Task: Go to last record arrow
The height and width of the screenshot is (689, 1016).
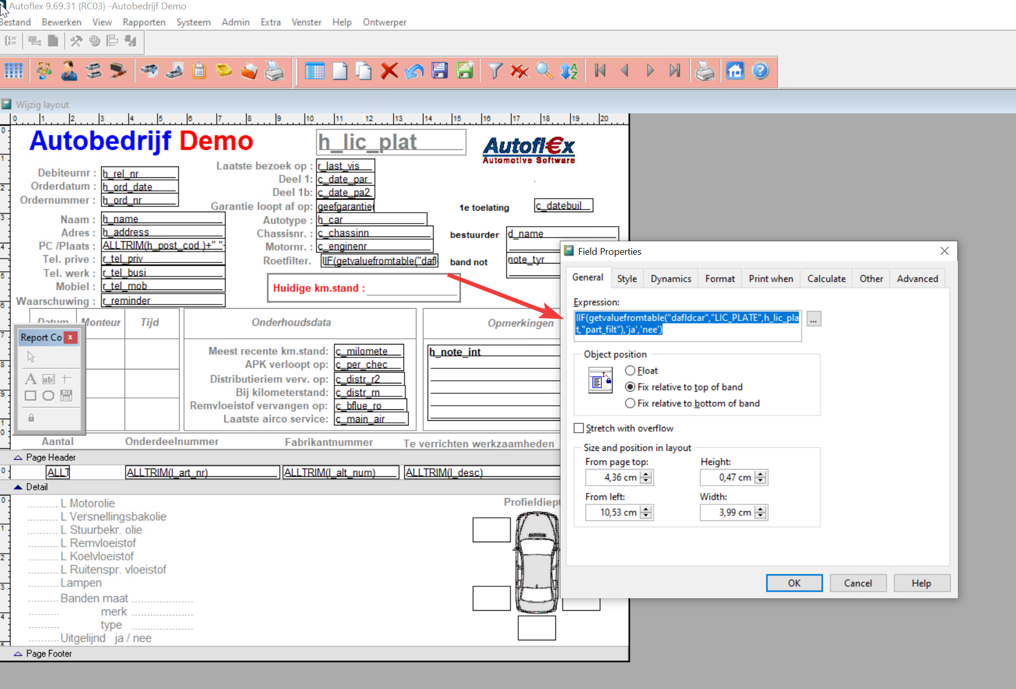Action: click(x=675, y=71)
